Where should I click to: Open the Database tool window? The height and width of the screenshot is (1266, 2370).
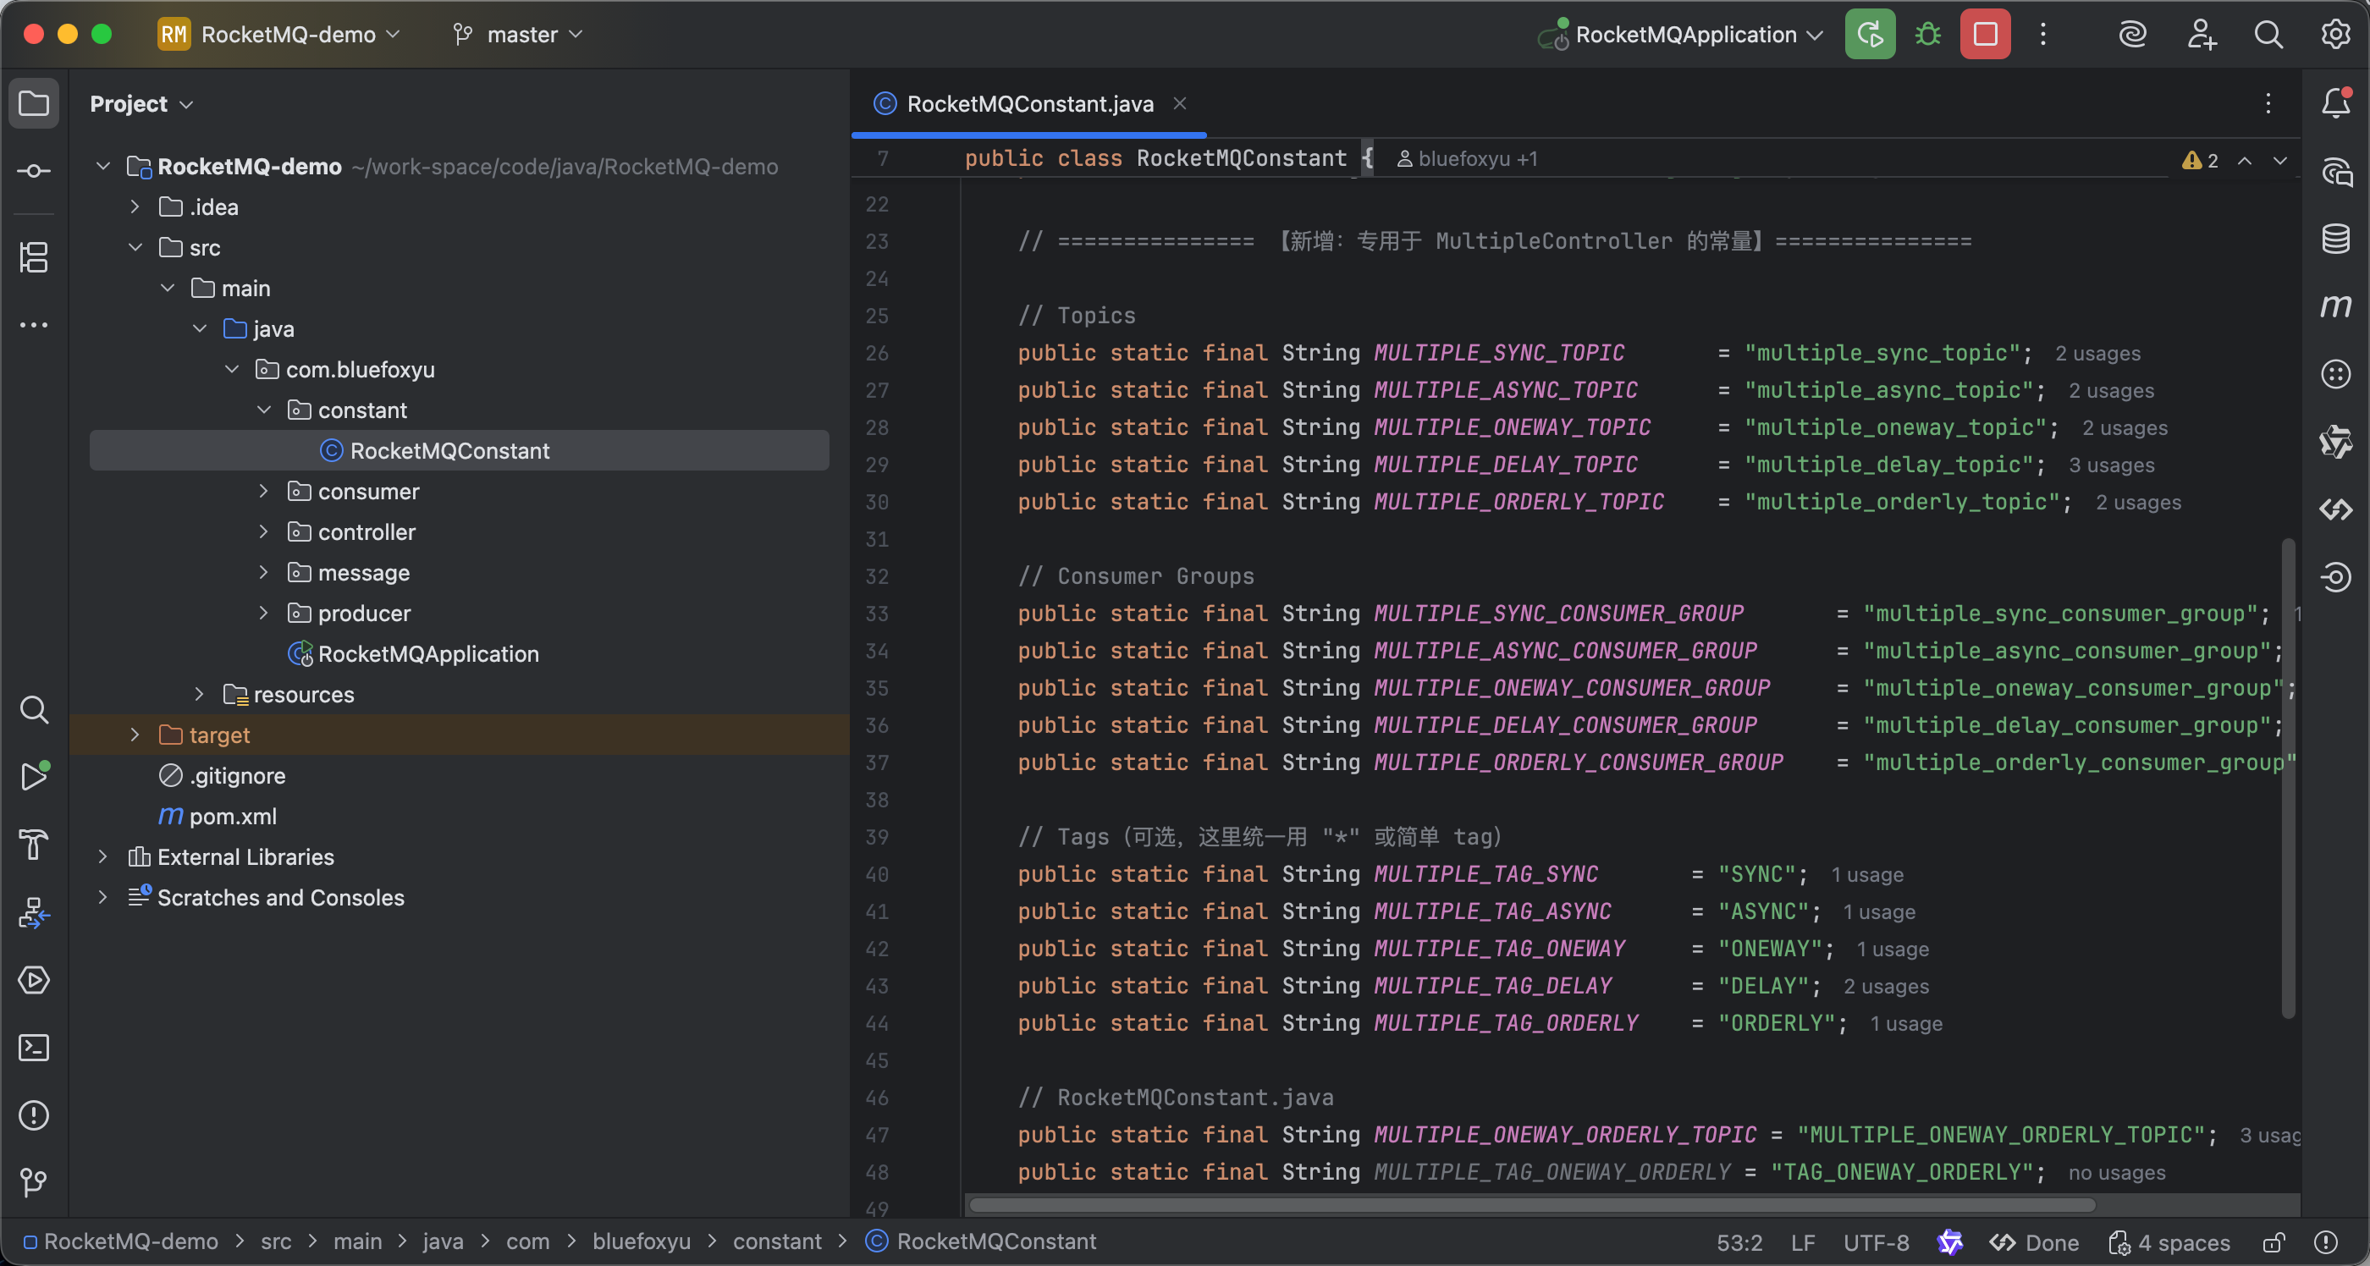pos(2335,239)
